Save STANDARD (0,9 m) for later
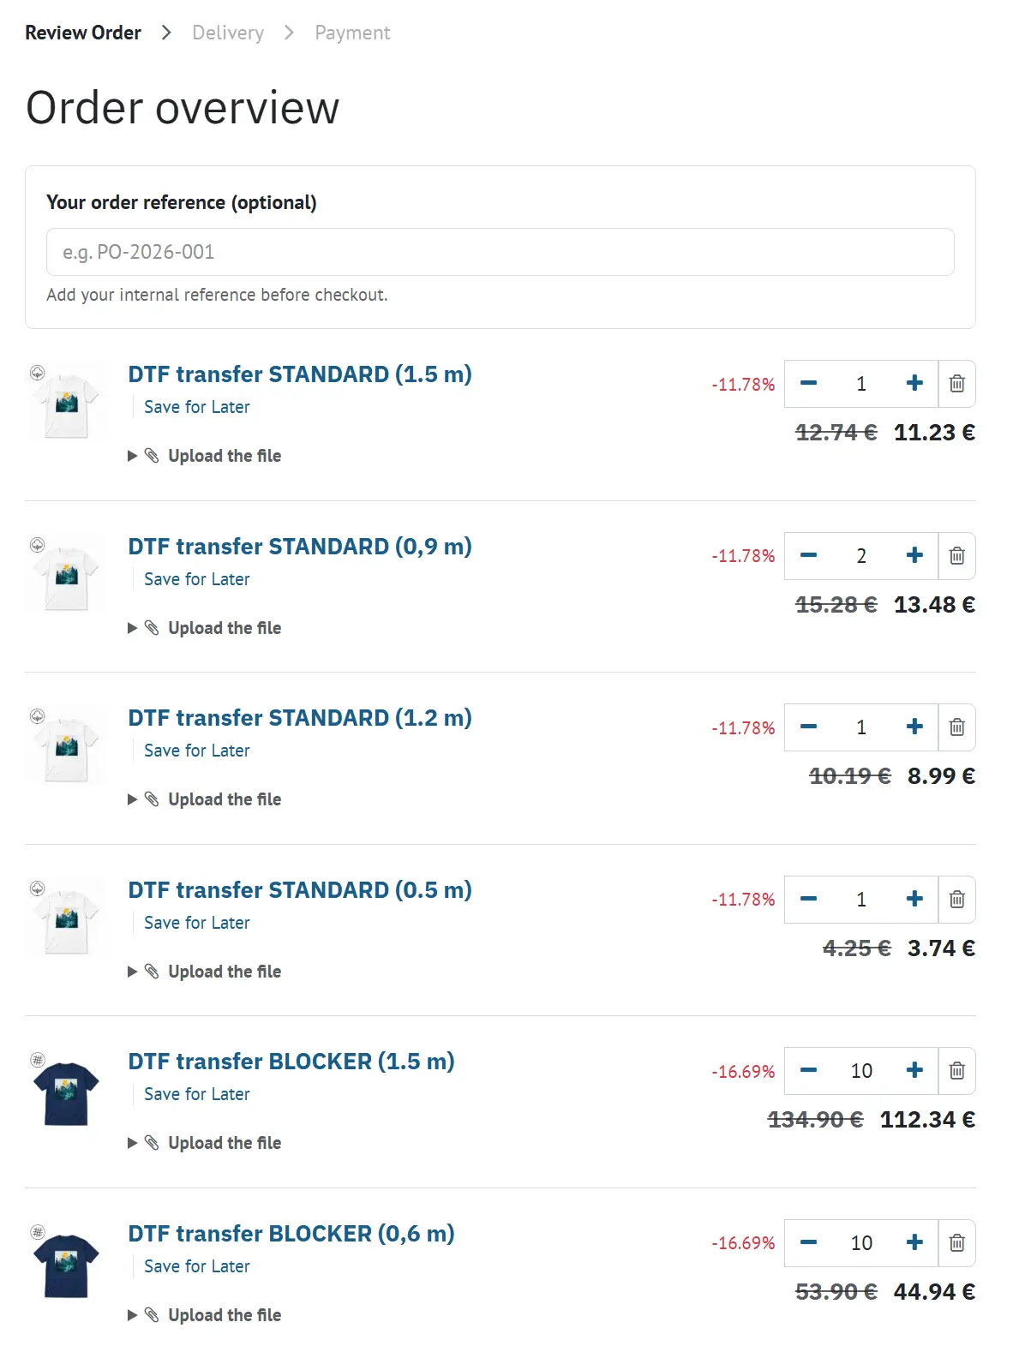This screenshot has height=1370, width=1013. [197, 579]
